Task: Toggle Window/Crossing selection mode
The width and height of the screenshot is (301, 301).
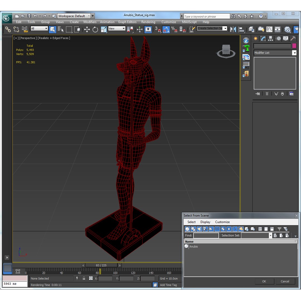Action: point(77,29)
